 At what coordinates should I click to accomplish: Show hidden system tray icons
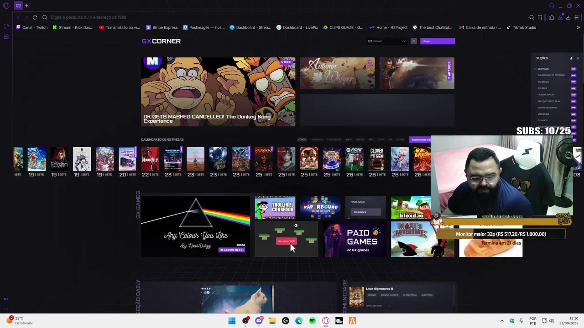click(502, 321)
